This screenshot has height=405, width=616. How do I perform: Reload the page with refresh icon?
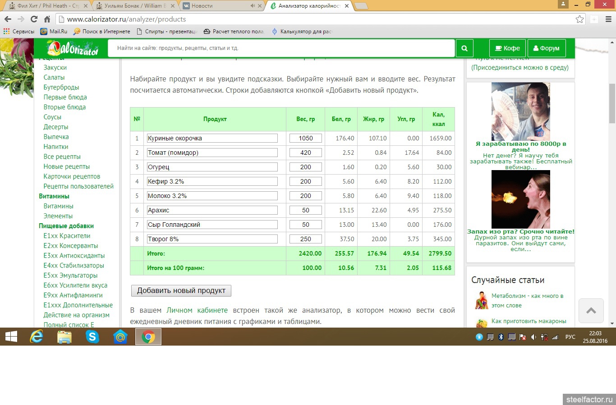tap(34, 19)
